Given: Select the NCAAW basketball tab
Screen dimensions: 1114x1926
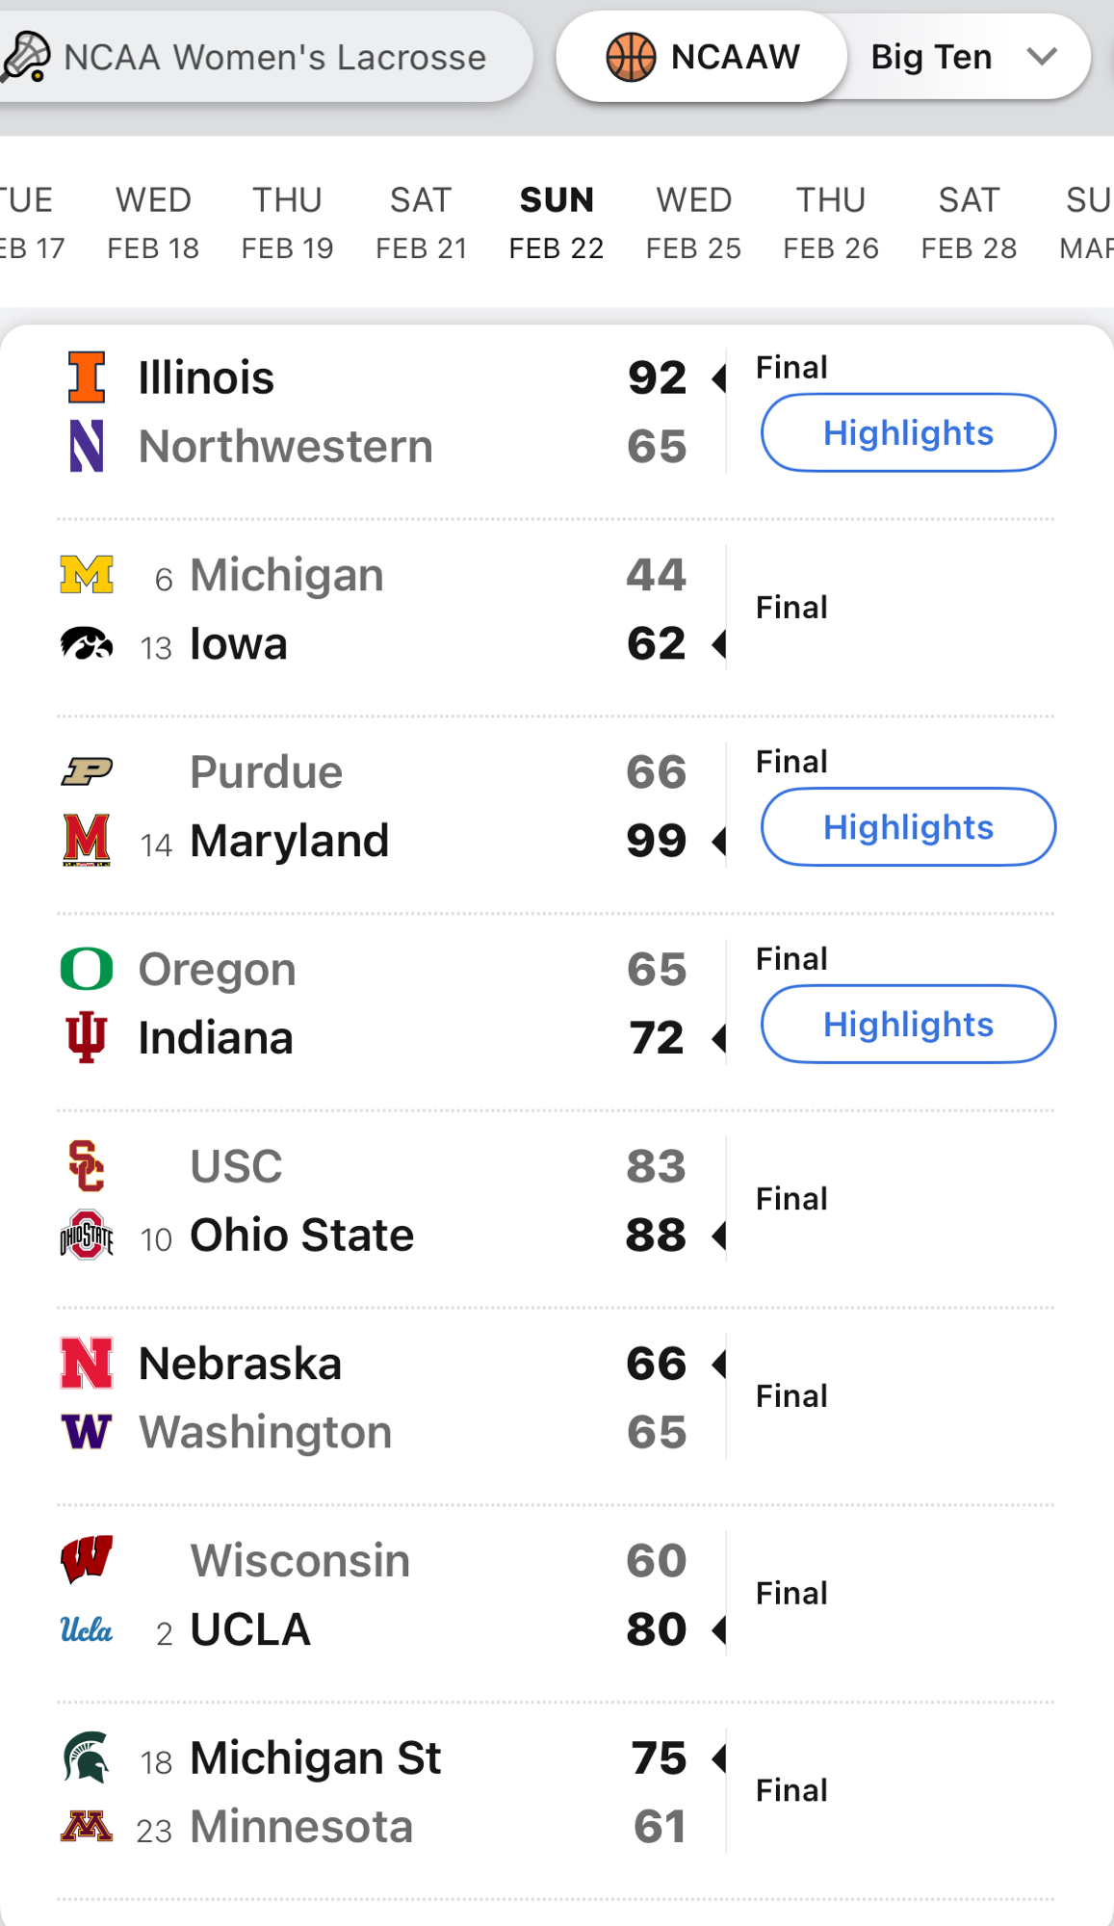Looking at the screenshot, I should point(703,57).
